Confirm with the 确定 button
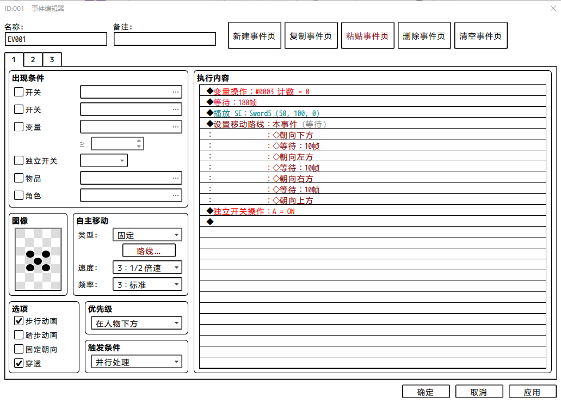Image resolution: width=561 pixels, height=402 pixels. [x=426, y=392]
